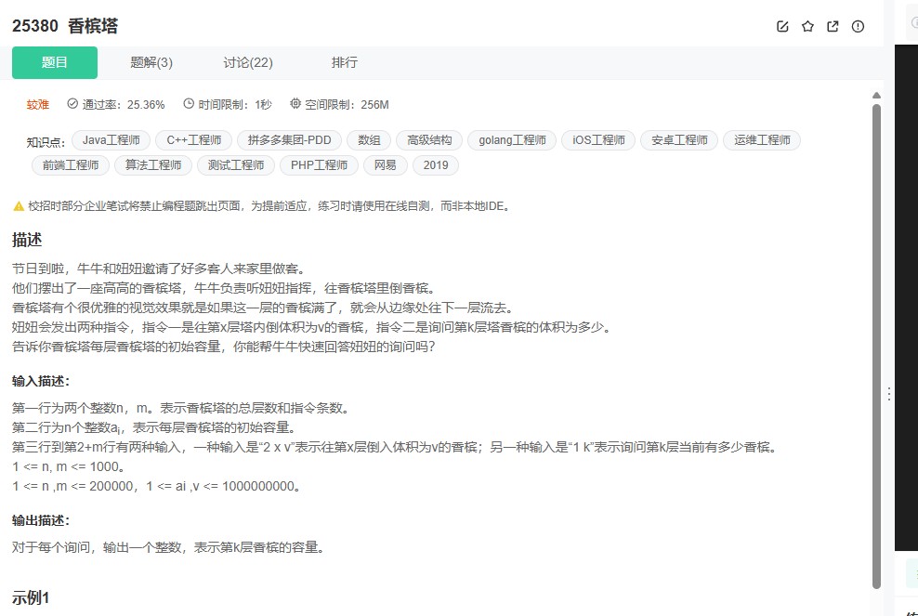Click the pass rate checkmark icon

coord(72,104)
